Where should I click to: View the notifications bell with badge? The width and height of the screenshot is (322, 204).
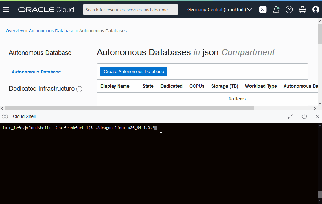pyautogui.click(x=276, y=9)
